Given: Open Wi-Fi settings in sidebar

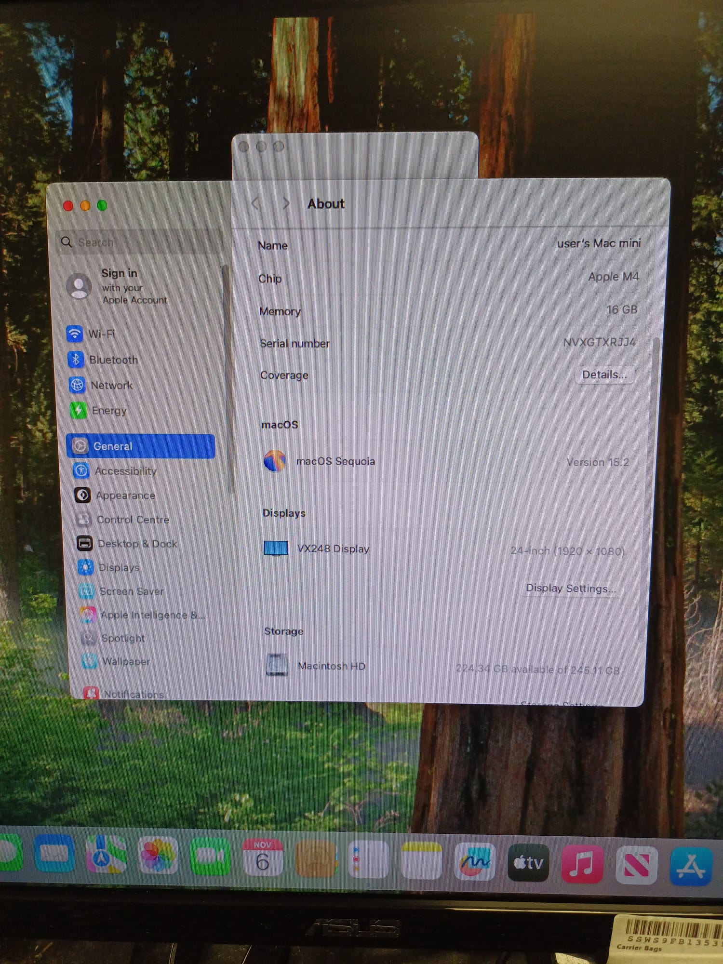Looking at the screenshot, I should pyautogui.click(x=101, y=334).
